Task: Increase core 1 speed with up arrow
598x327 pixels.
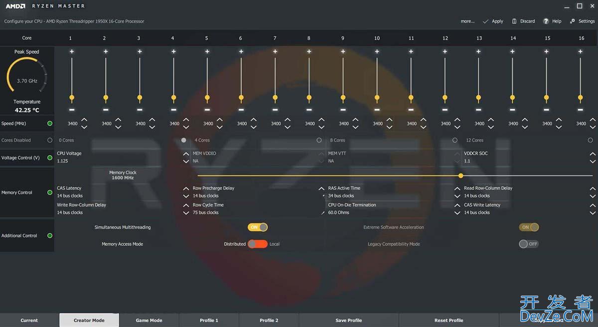Action: (84, 120)
